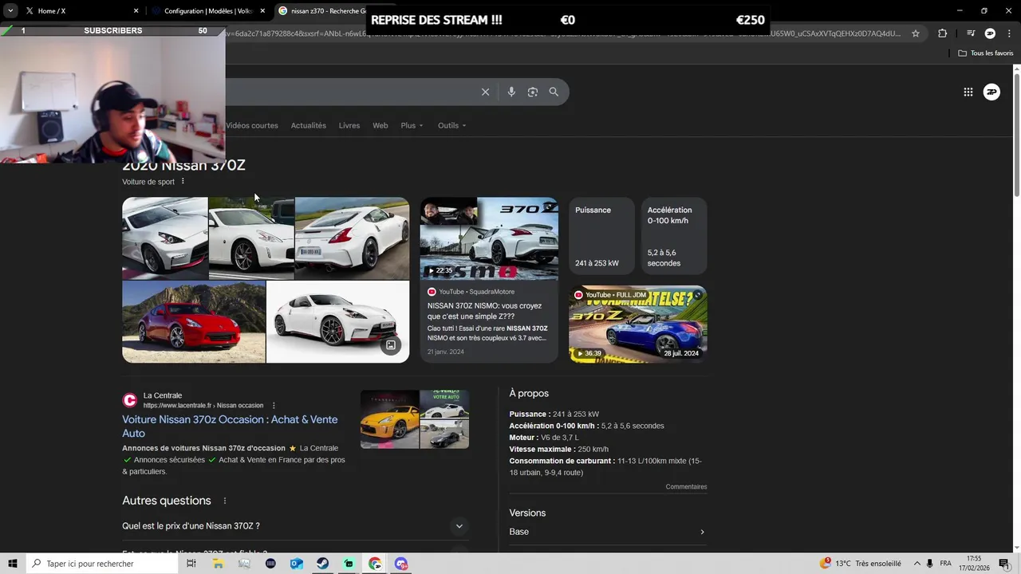Image resolution: width=1021 pixels, height=574 pixels.
Task: Bookmark this page with star icon
Action: [916, 33]
